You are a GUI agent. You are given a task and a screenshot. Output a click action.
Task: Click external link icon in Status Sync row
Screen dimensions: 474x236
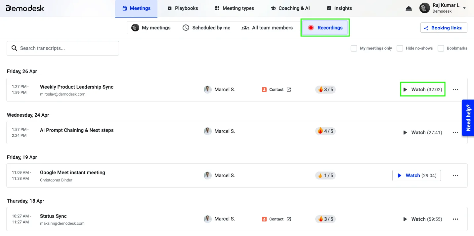coord(289,219)
